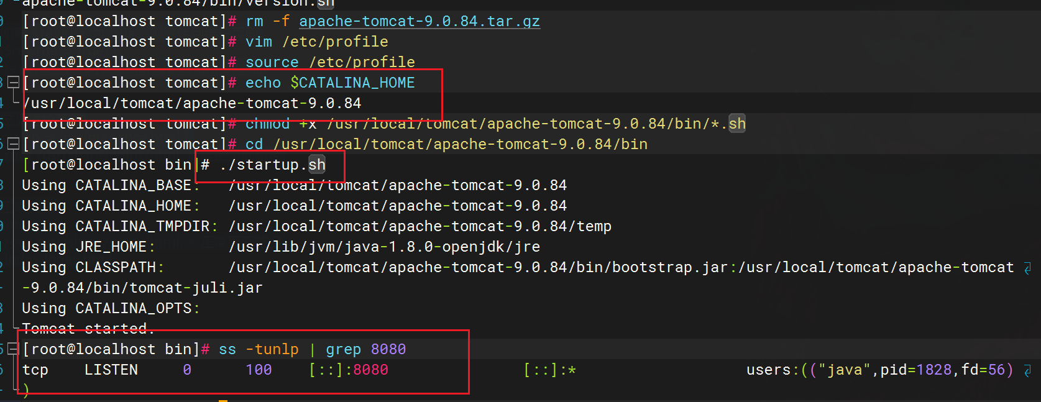Image resolution: width=1041 pixels, height=402 pixels.
Task: Click the Tomcat started. message
Action: [x=88, y=328]
